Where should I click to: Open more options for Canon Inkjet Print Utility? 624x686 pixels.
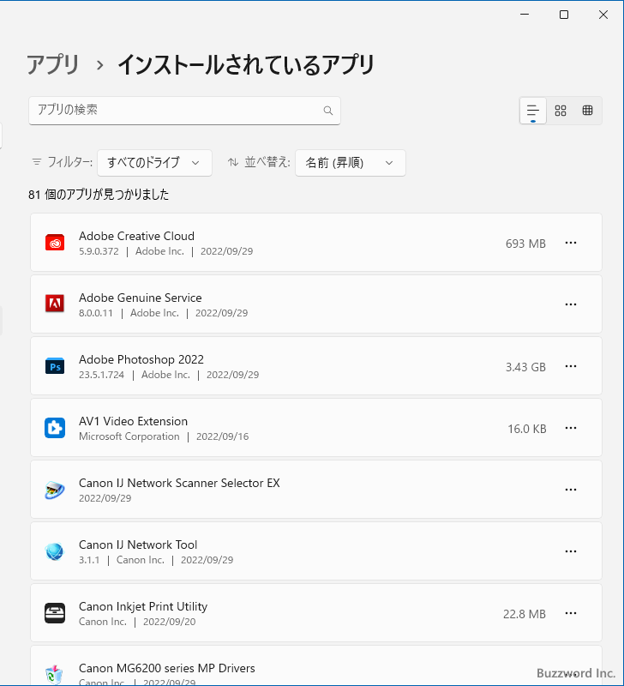click(x=571, y=613)
